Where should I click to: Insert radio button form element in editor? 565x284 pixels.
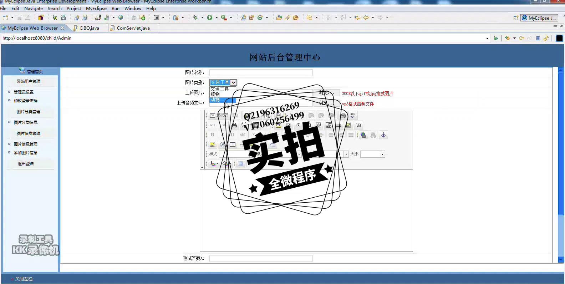tap(299, 125)
